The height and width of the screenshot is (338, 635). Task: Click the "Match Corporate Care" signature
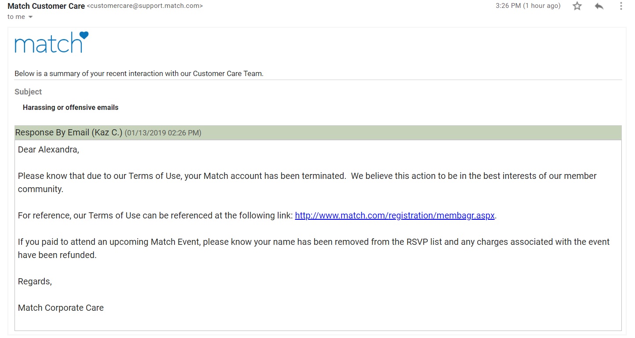pyautogui.click(x=61, y=308)
